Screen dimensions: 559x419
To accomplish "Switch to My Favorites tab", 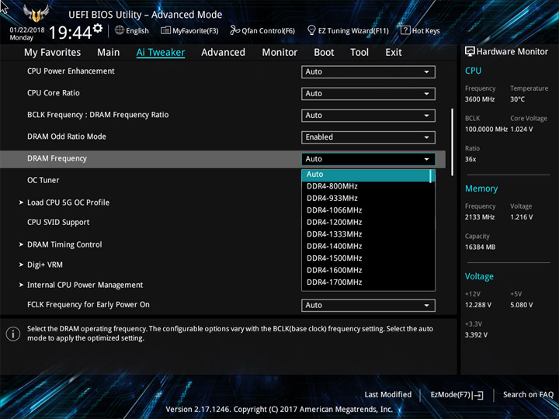I will pos(53,53).
